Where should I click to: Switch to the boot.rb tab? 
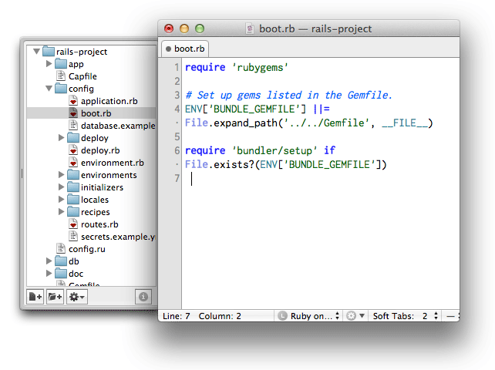(x=185, y=48)
